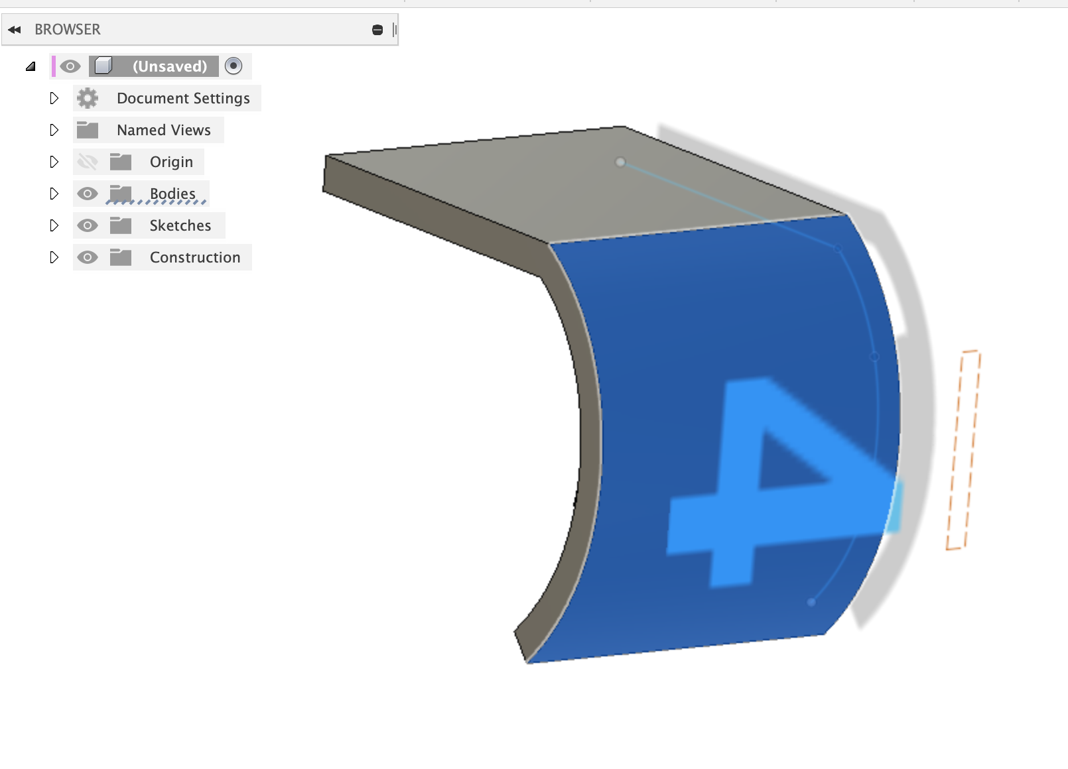Expand the Construction node
Image resolution: width=1068 pixels, height=769 pixels.
(54, 257)
